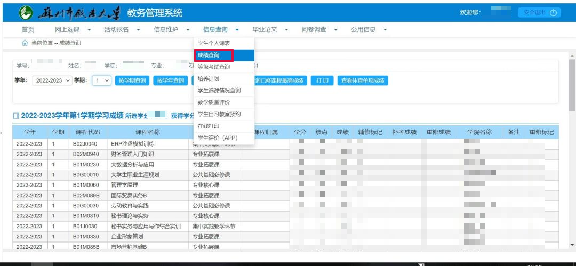Click the 打印 button
The image size is (576, 266).
[x=322, y=81]
